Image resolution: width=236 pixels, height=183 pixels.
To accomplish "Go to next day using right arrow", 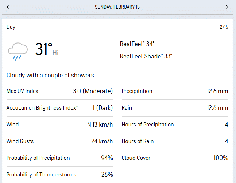I will coord(227,7).
